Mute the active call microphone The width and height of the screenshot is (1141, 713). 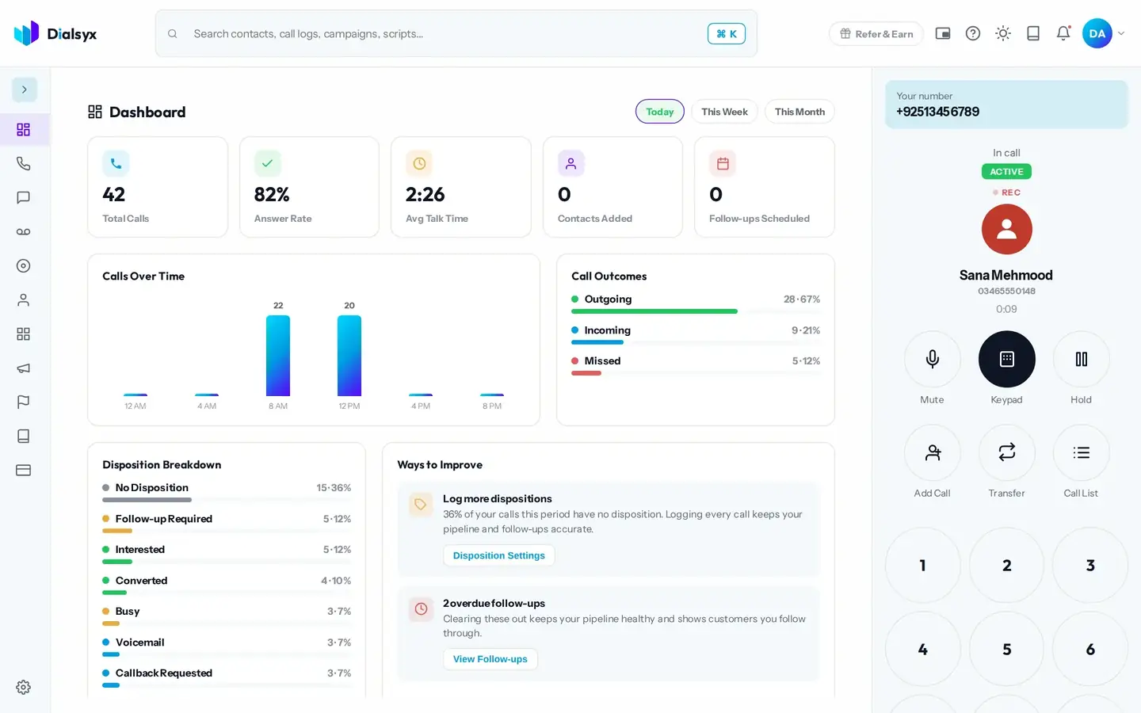pos(933,359)
